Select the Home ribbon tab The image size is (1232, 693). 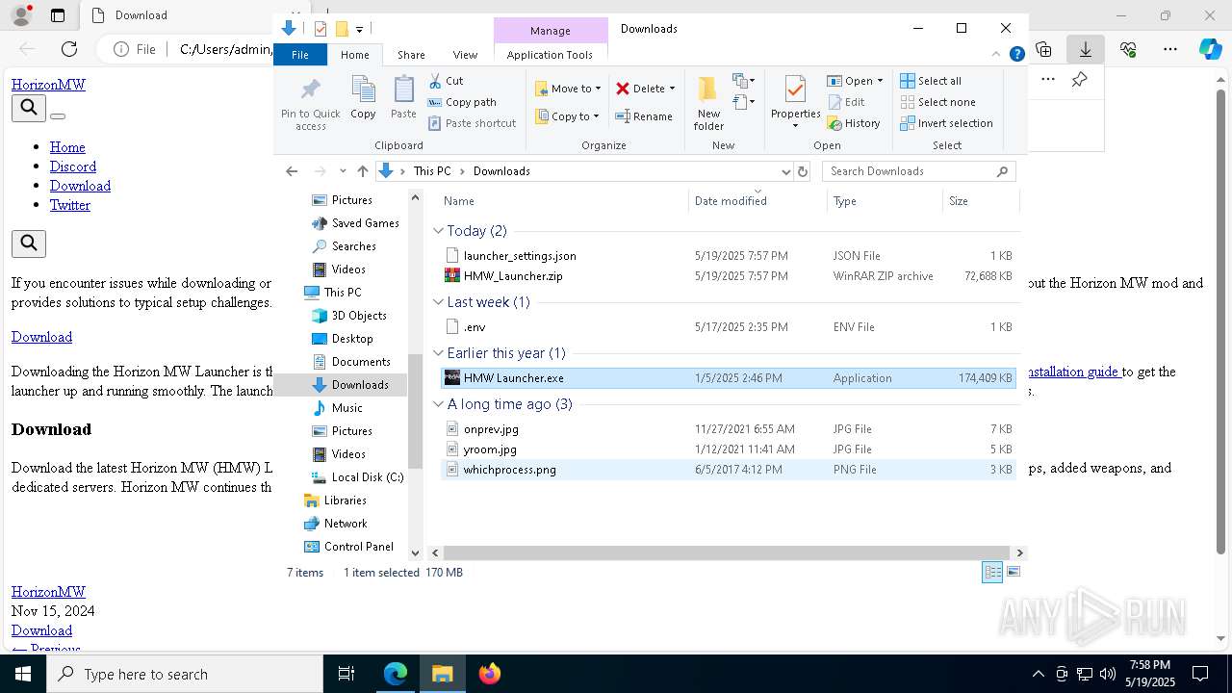pos(354,55)
